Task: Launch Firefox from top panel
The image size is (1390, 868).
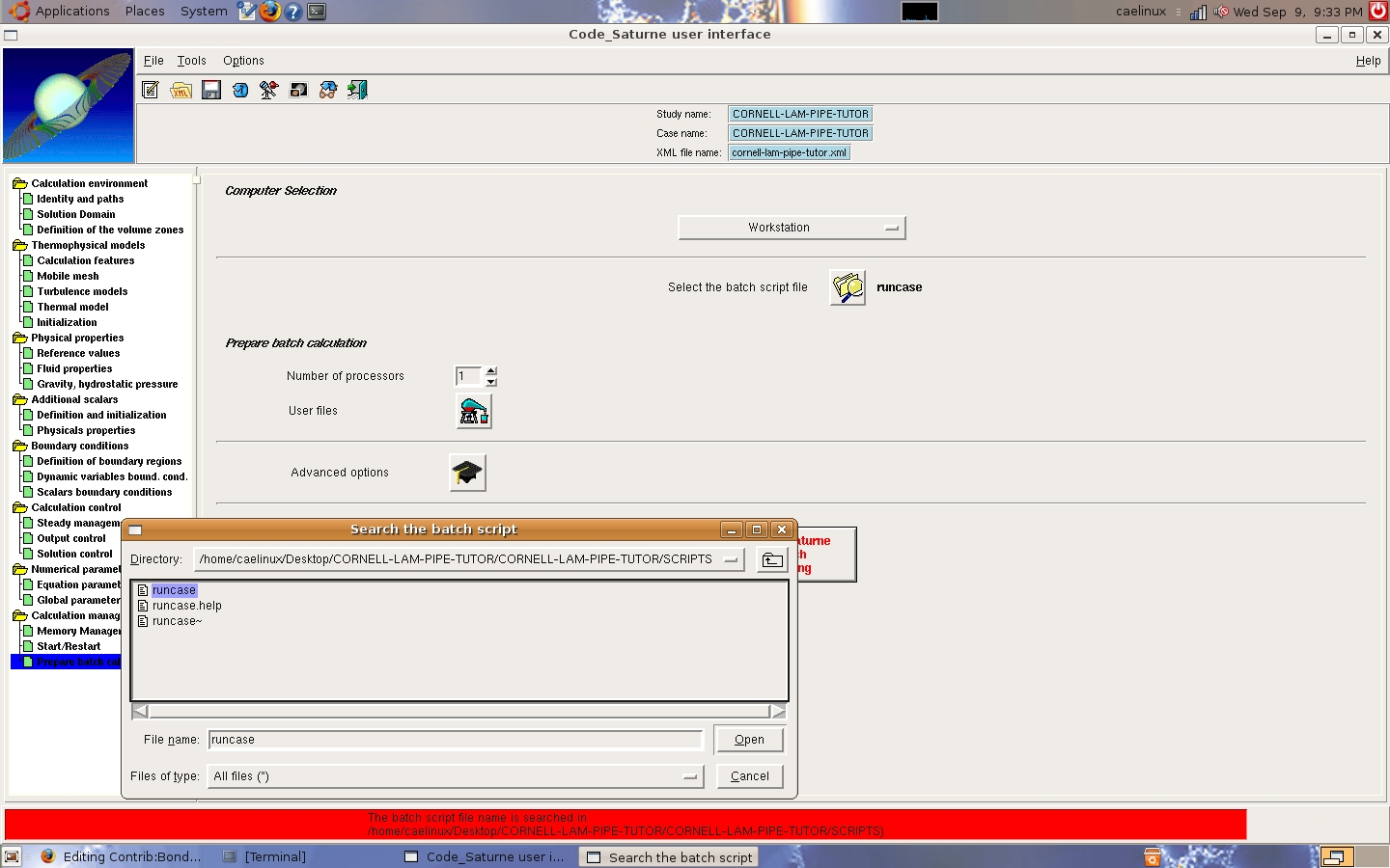Action: click(x=270, y=12)
